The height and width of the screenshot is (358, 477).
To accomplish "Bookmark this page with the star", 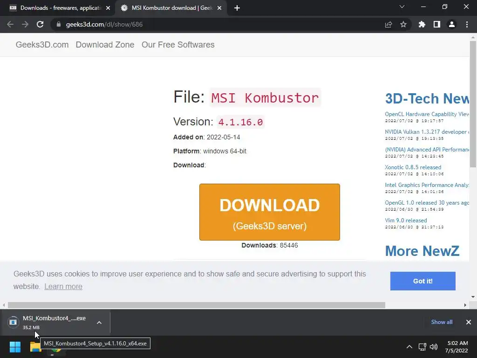I will pyautogui.click(x=403, y=24).
